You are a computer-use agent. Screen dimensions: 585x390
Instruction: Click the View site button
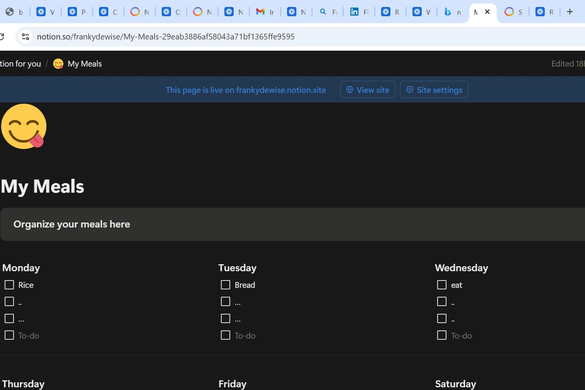(367, 89)
